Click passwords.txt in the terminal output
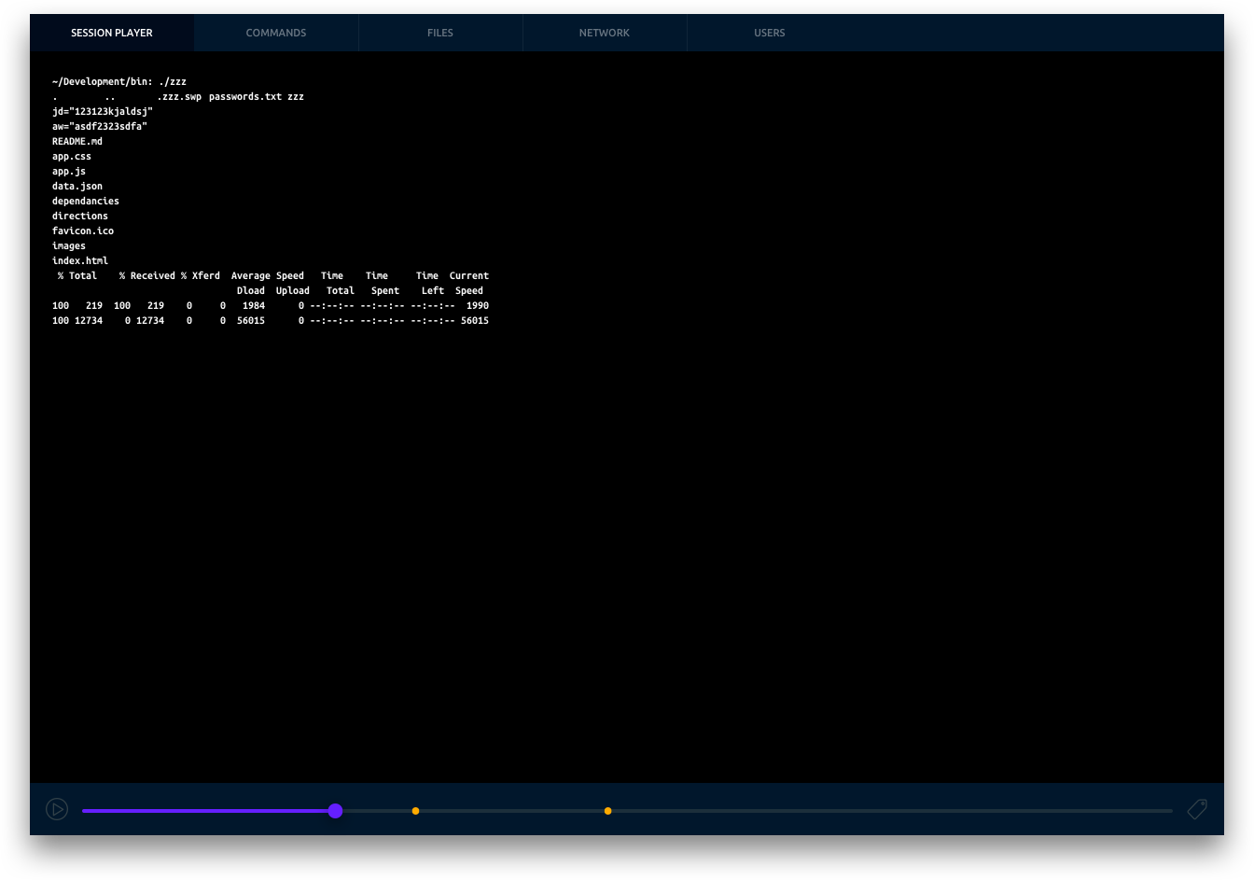1254x880 pixels. coord(244,97)
